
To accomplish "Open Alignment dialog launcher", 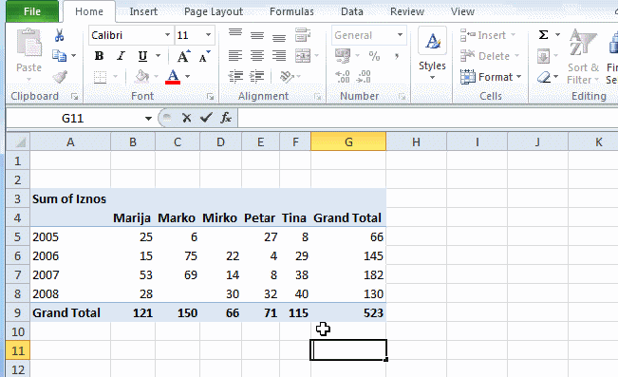I will [318, 96].
